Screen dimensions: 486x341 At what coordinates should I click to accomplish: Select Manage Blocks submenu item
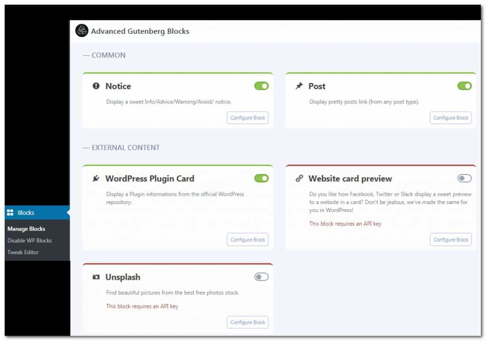pos(27,229)
